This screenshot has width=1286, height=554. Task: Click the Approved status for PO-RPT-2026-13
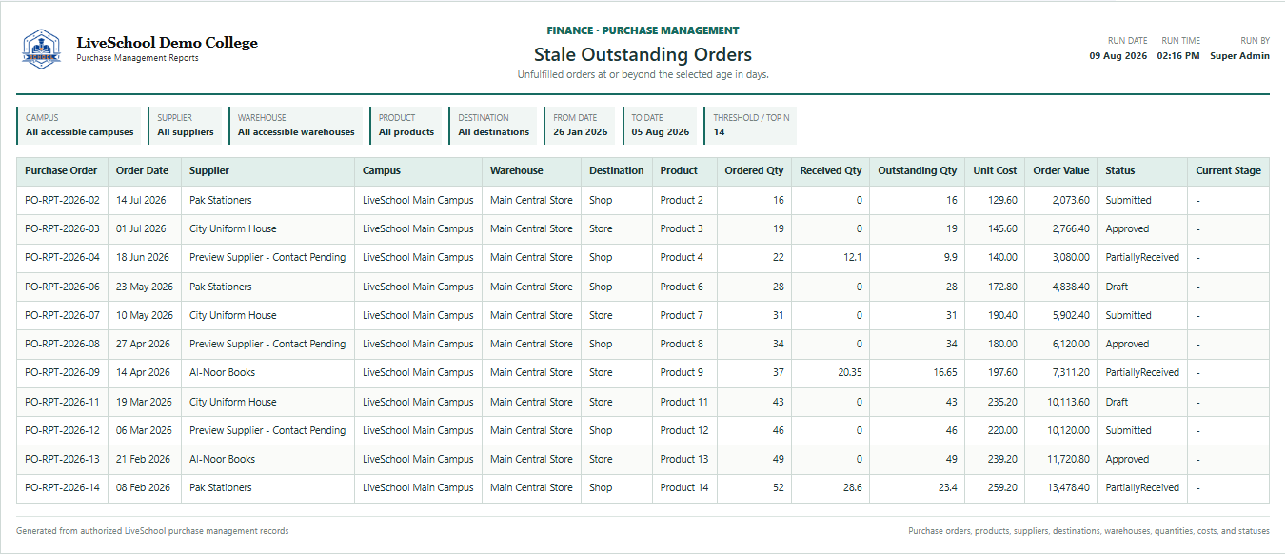[1127, 459]
